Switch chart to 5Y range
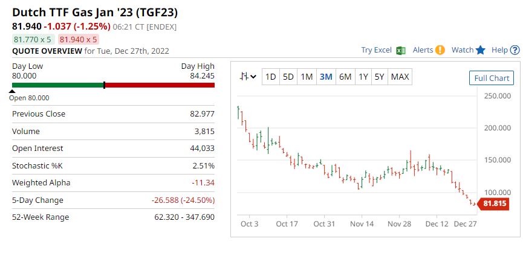This screenshot has width=523, height=253. click(x=379, y=77)
